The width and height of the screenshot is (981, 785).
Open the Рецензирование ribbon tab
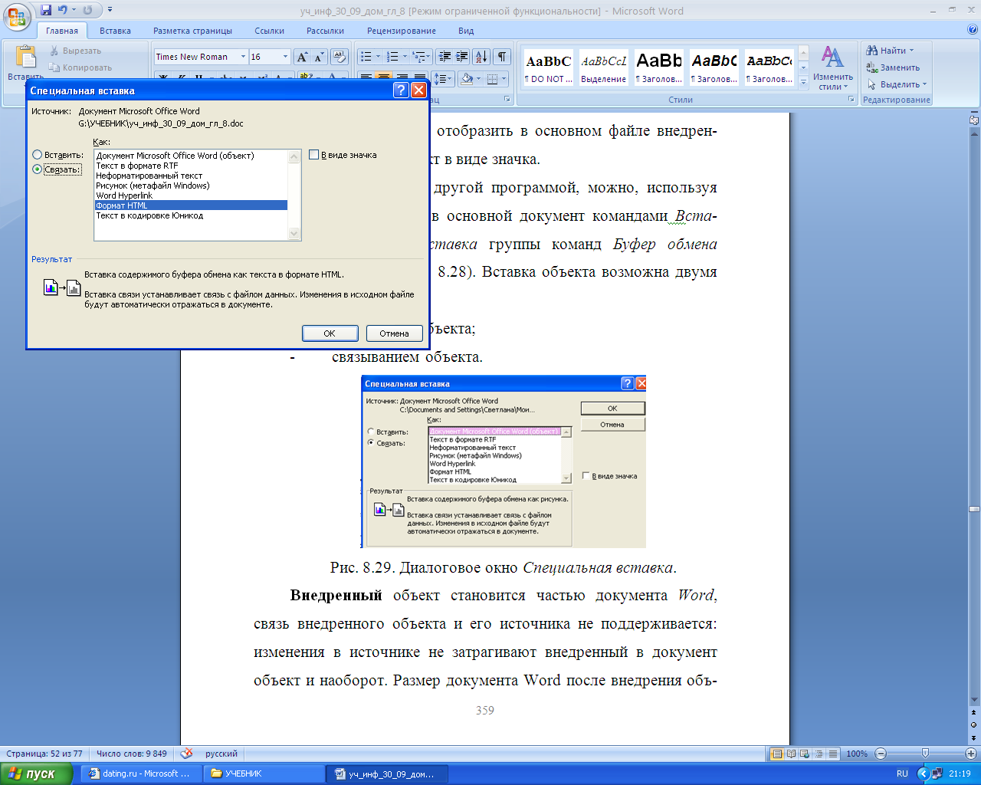coord(402,31)
